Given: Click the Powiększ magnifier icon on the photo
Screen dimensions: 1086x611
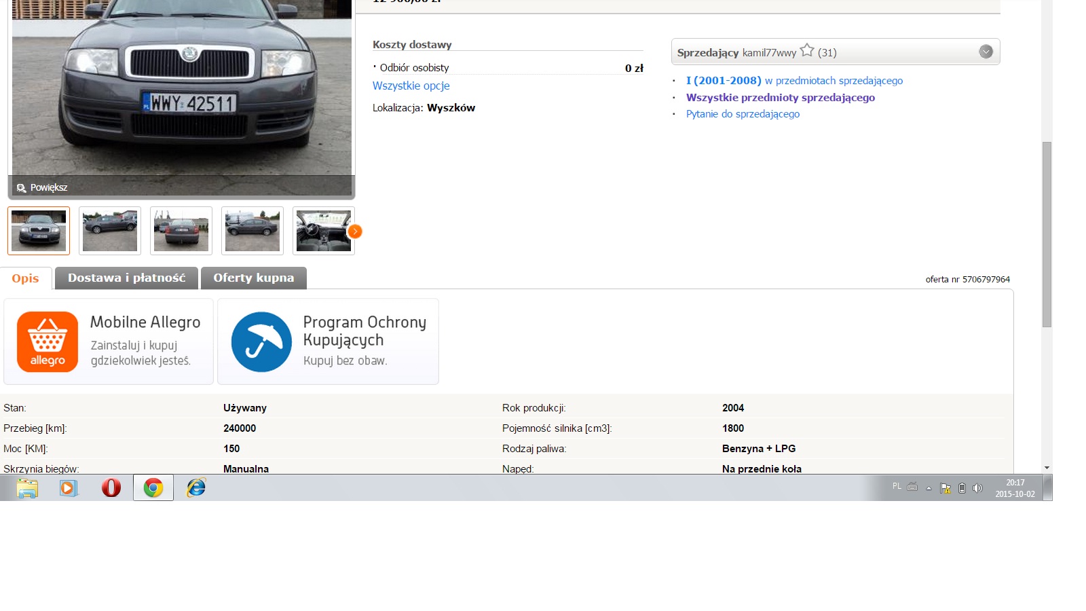Looking at the screenshot, I should (x=22, y=188).
